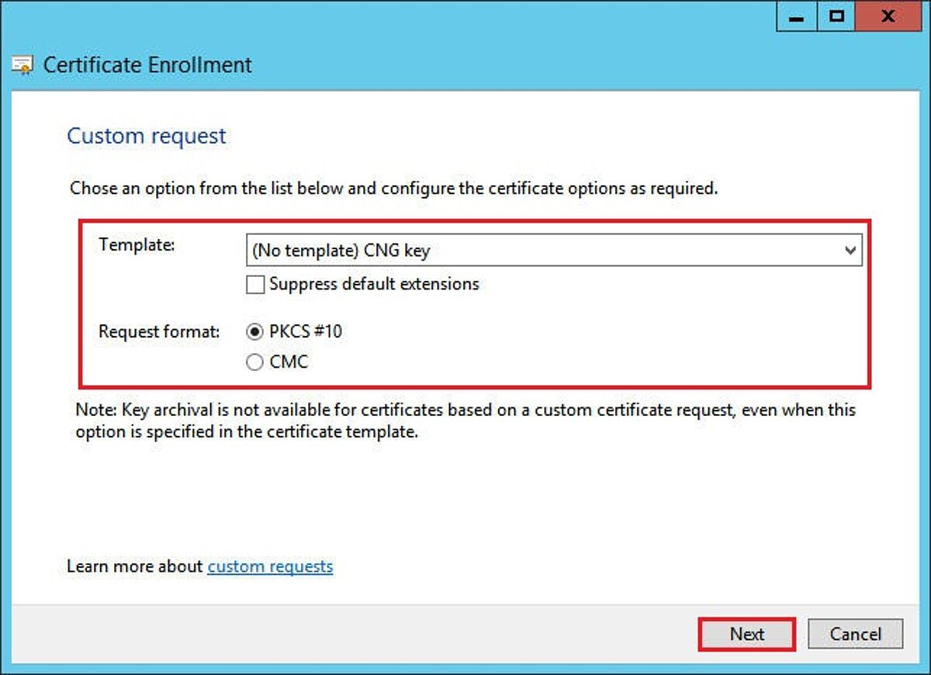Expand the Template dropdown arrow
This screenshot has width=931, height=675.
pos(850,251)
